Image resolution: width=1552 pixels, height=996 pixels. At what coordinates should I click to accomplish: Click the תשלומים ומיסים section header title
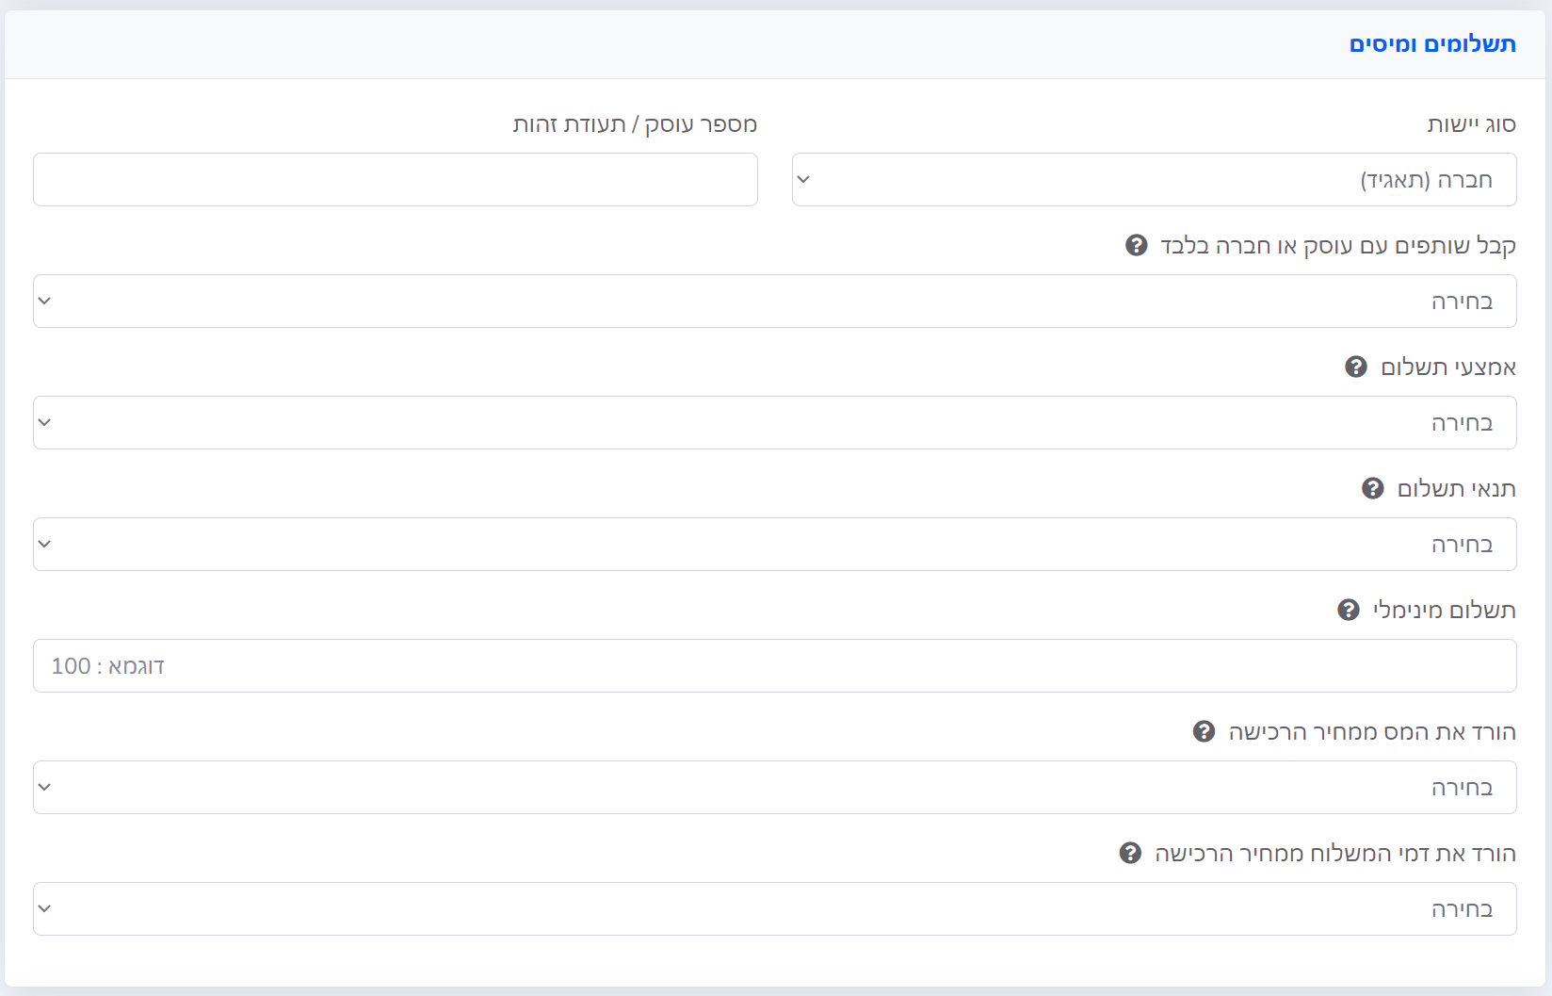click(1431, 44)
